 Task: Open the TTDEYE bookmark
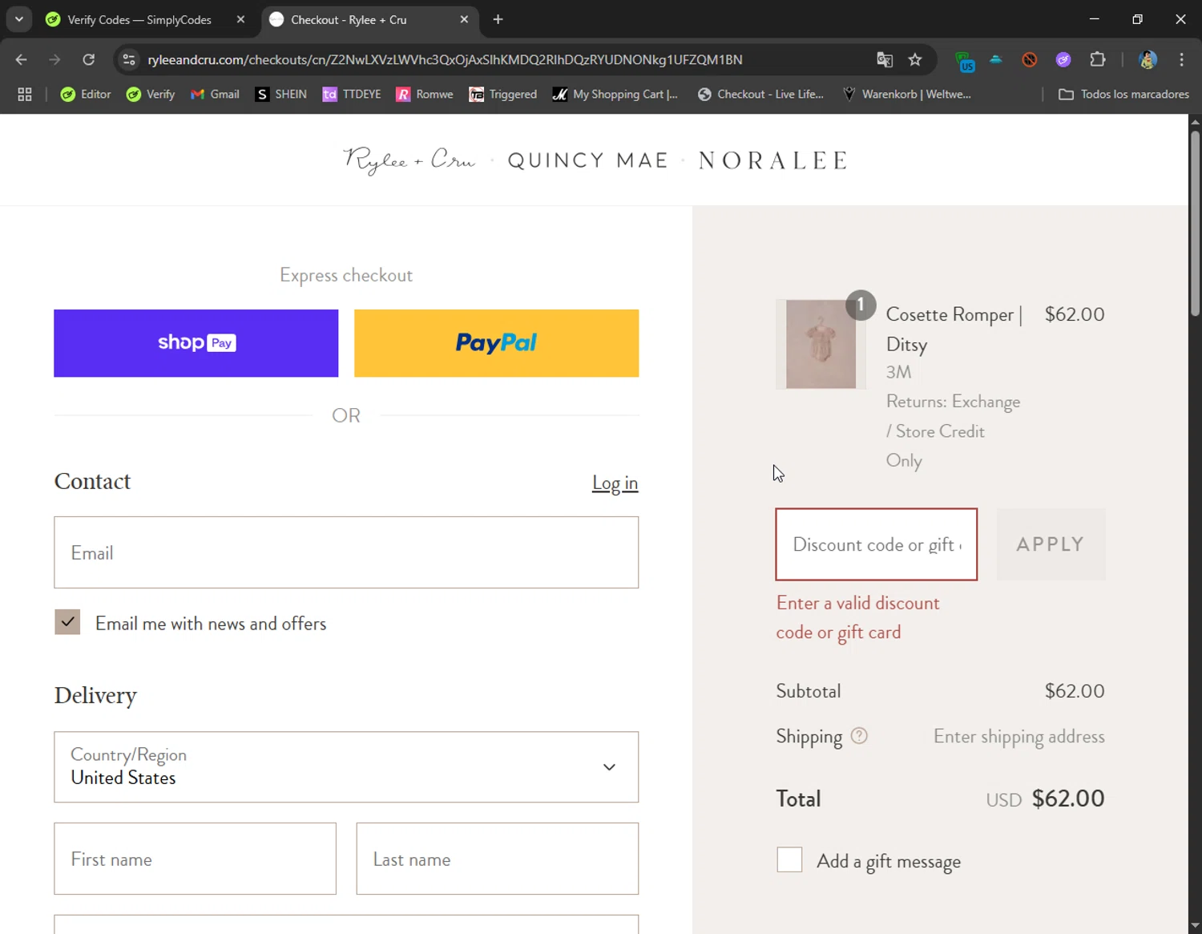click(352, 94)
